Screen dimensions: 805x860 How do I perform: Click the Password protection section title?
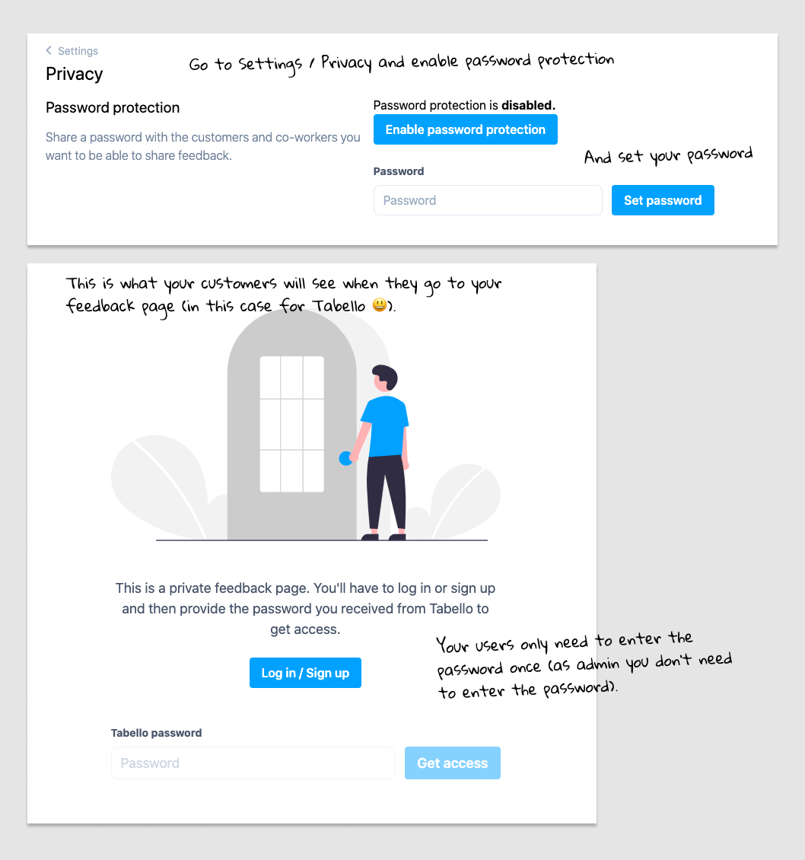(x=113, y=107)
